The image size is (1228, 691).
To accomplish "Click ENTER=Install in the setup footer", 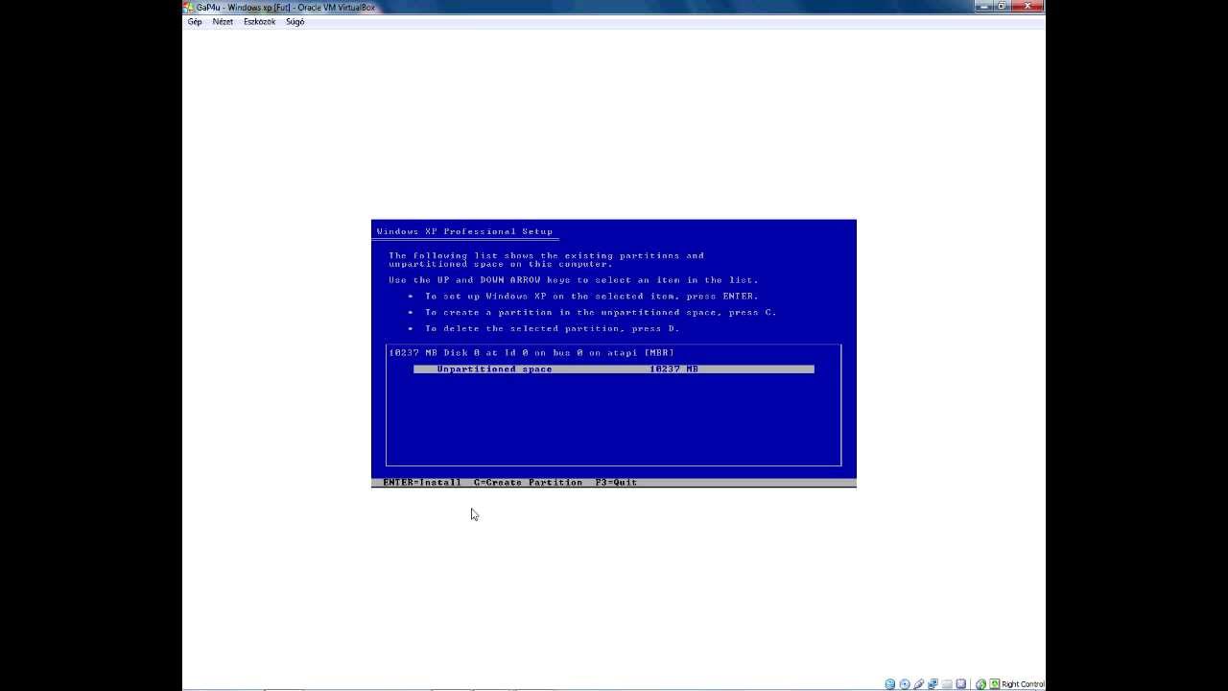I will point(422,482).
